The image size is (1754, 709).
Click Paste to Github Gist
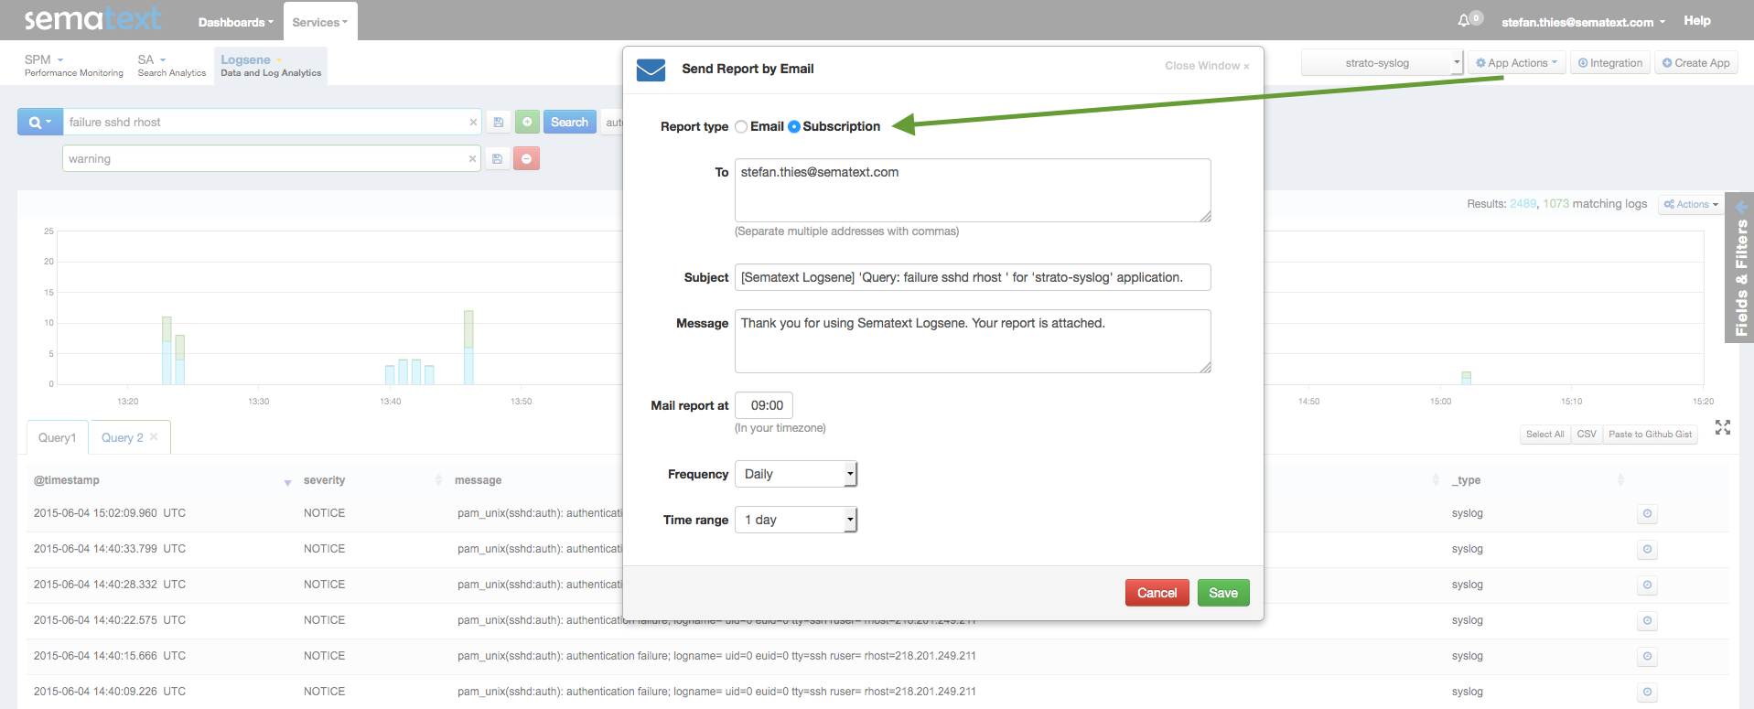1650,435
